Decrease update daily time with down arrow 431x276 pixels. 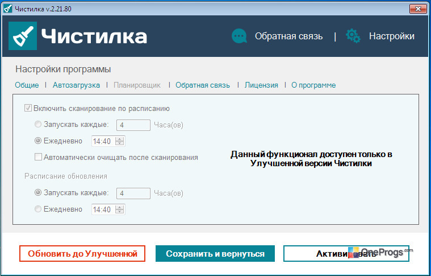coord(120,212)
